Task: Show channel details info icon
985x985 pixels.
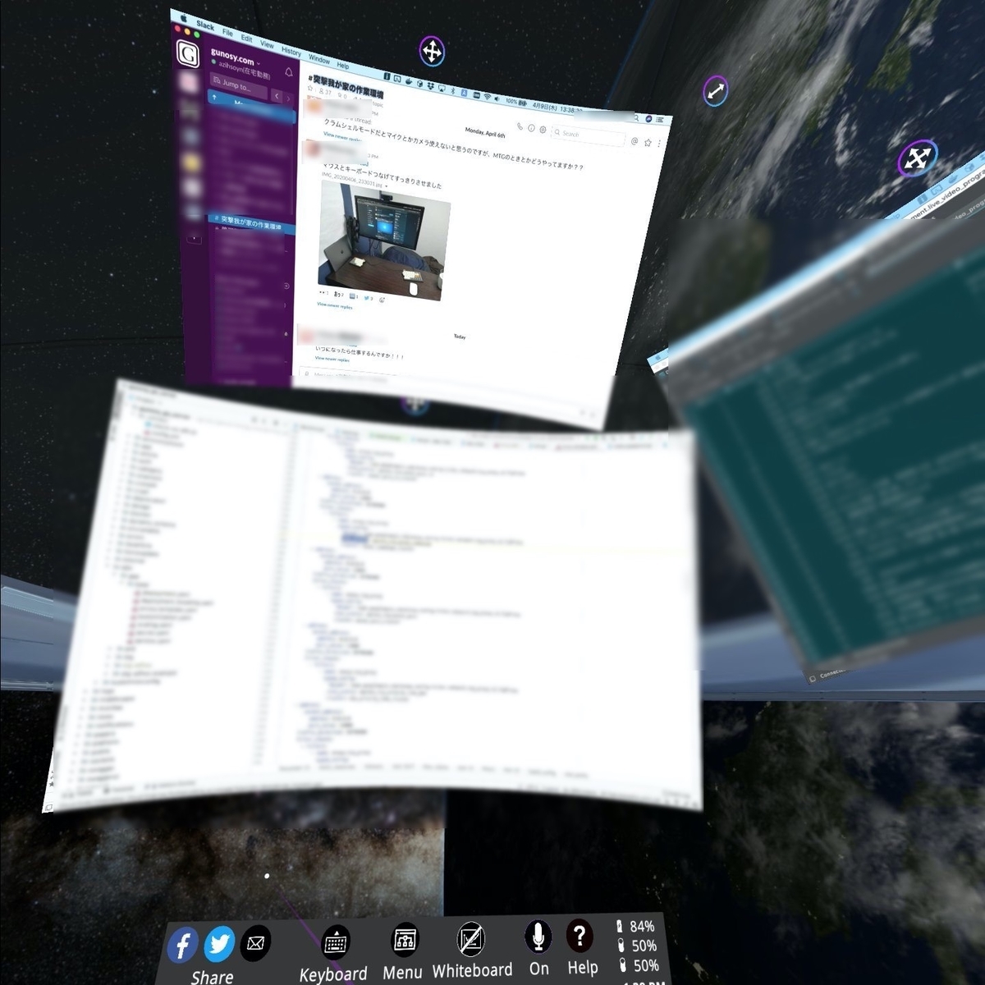Action: 531,129
